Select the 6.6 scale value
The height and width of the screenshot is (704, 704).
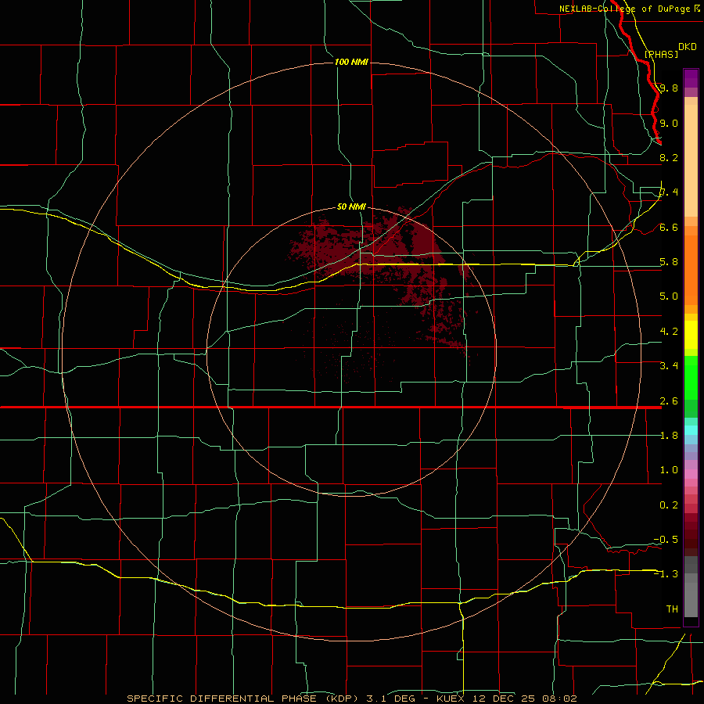(669, 227)
